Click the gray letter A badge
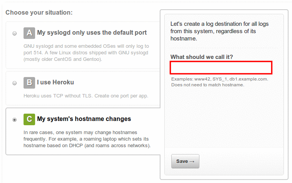 click(29, 33)
